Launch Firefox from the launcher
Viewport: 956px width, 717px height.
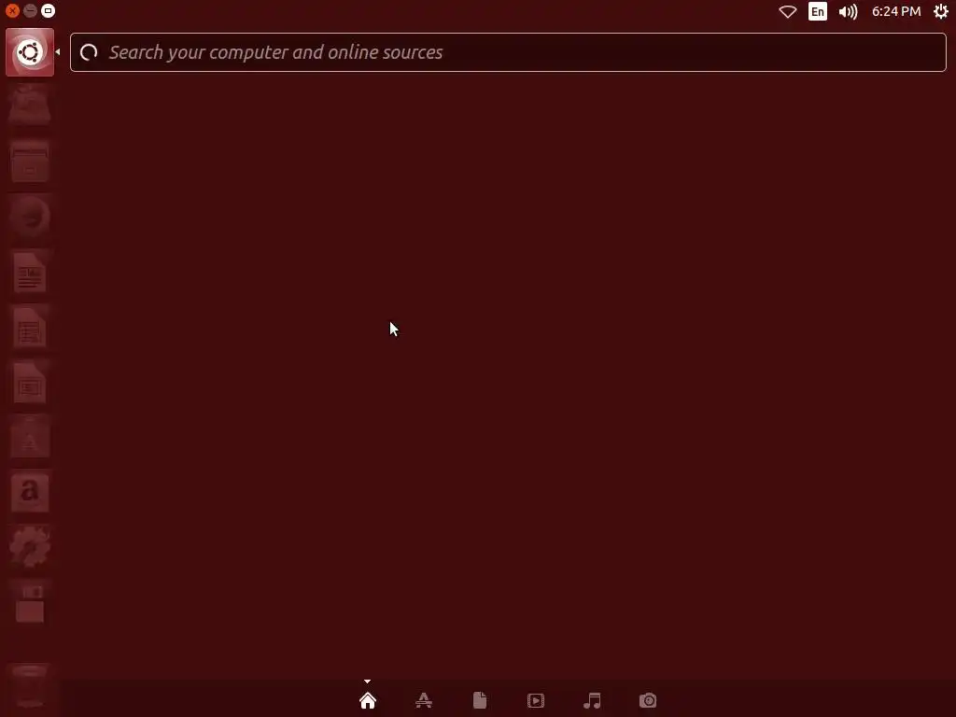(x=30, y=217)
